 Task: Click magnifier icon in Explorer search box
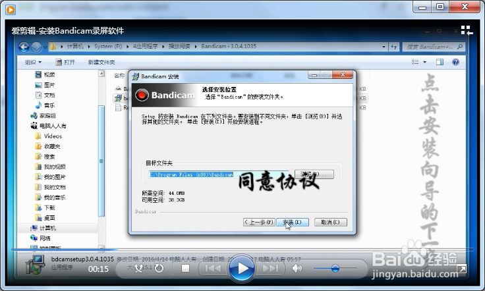(460, 47)
